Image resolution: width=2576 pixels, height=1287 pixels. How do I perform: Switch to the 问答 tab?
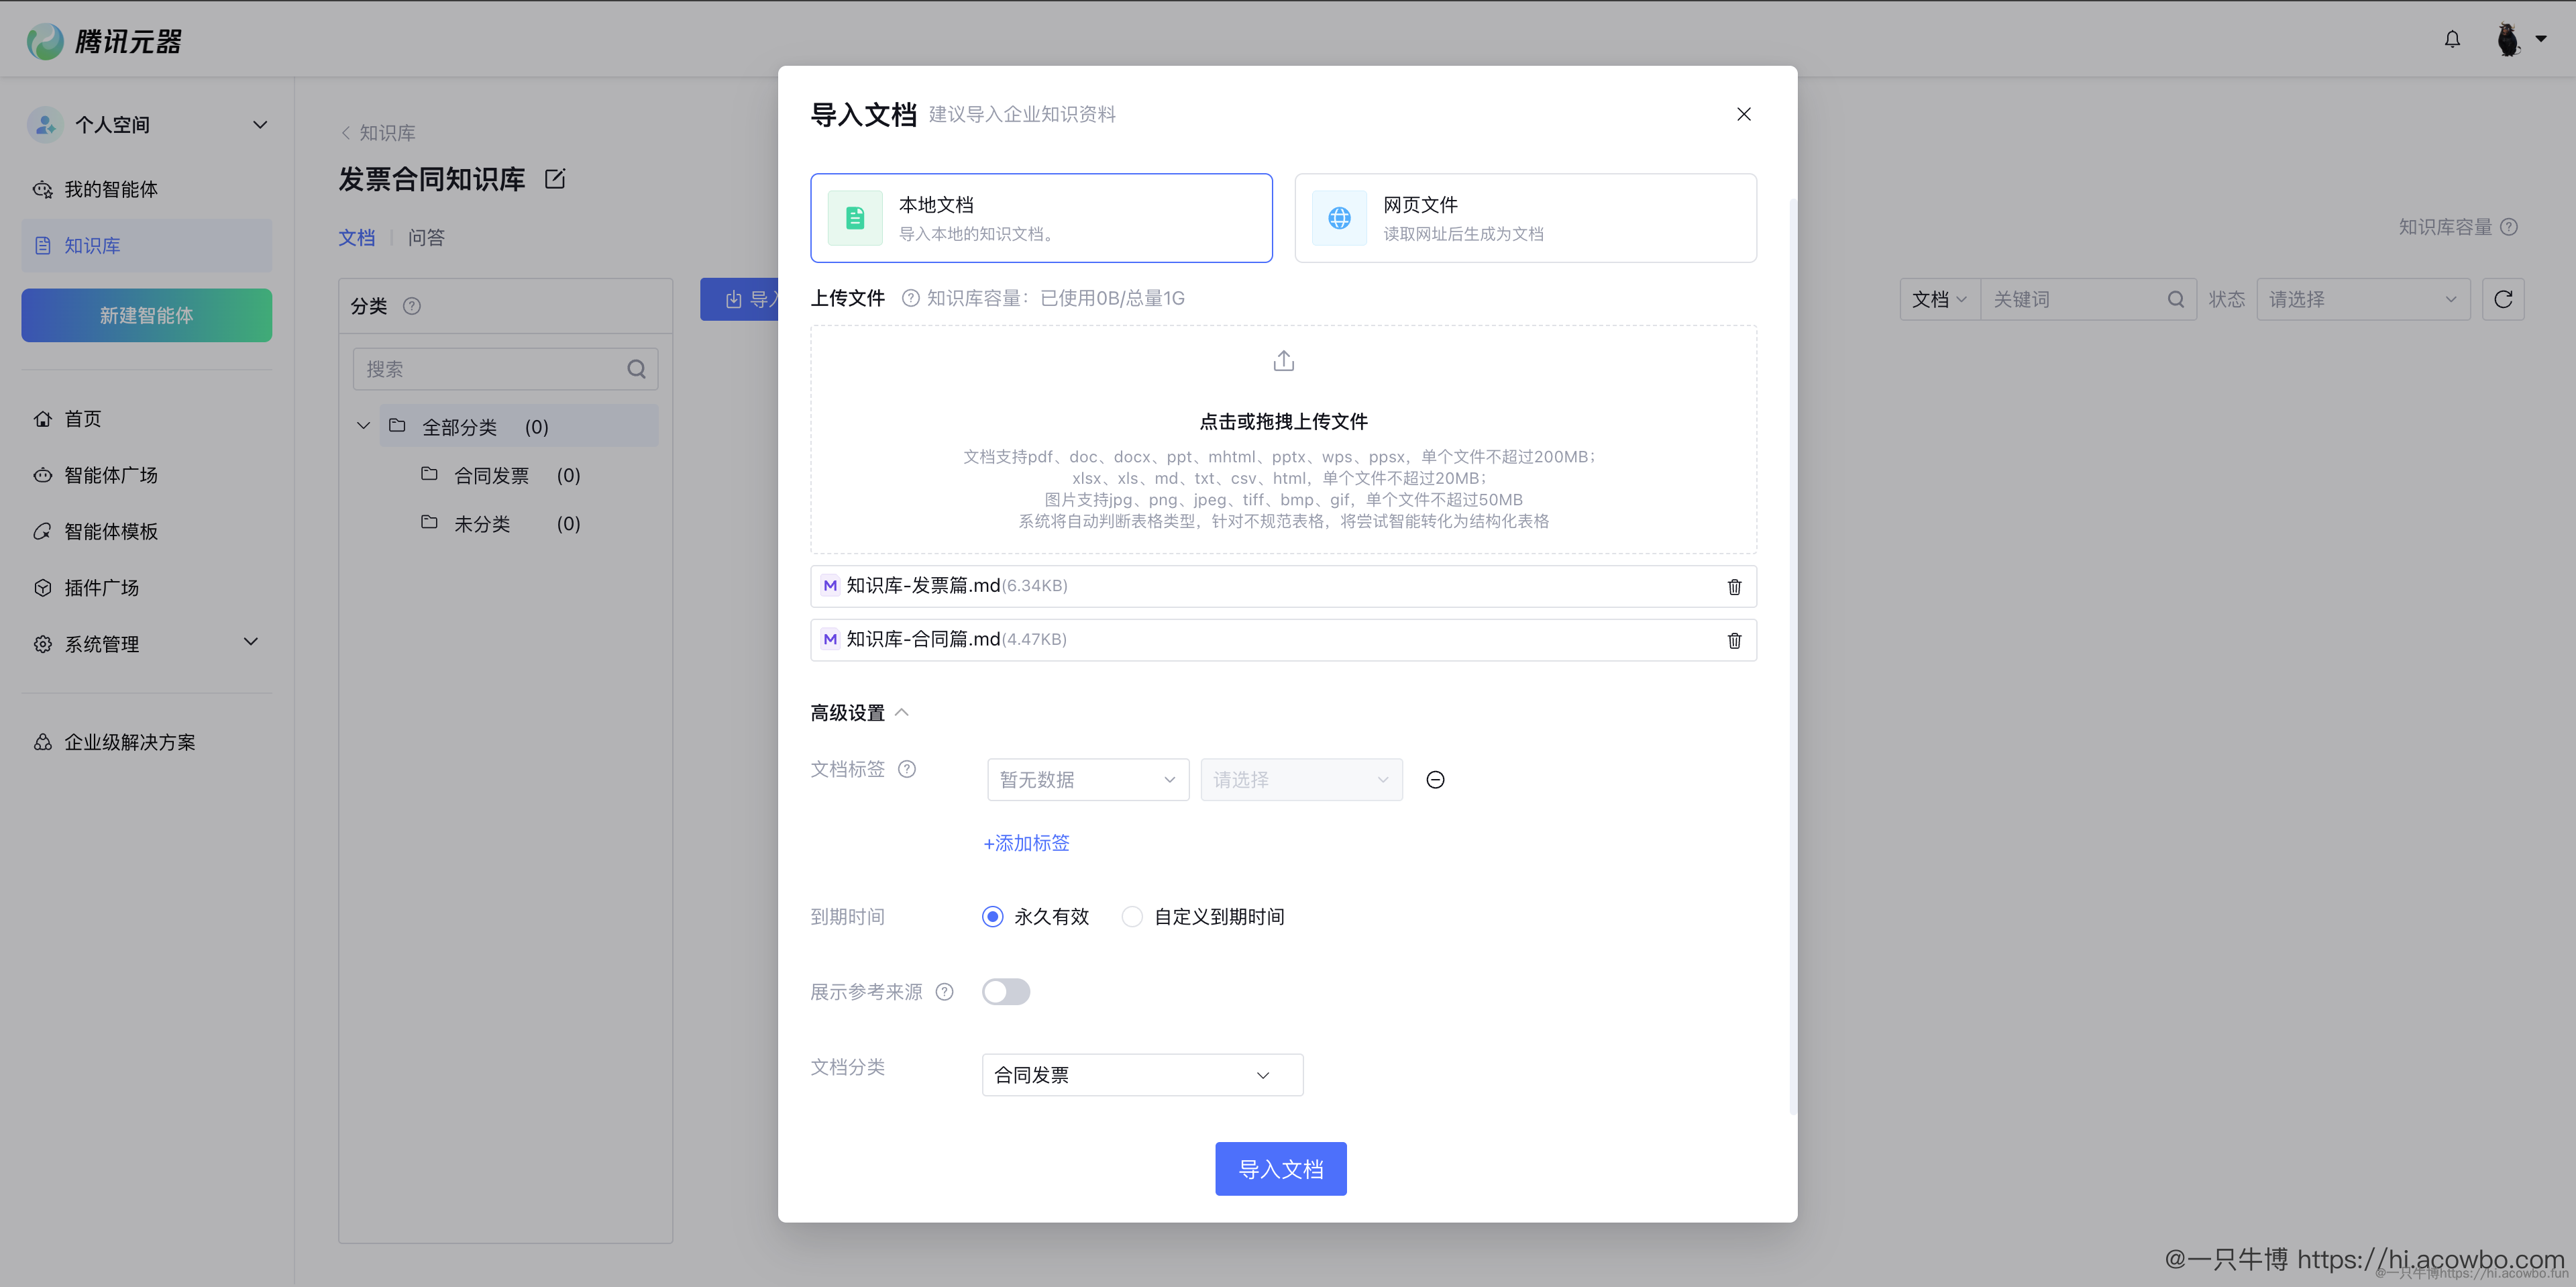[427, 237]
